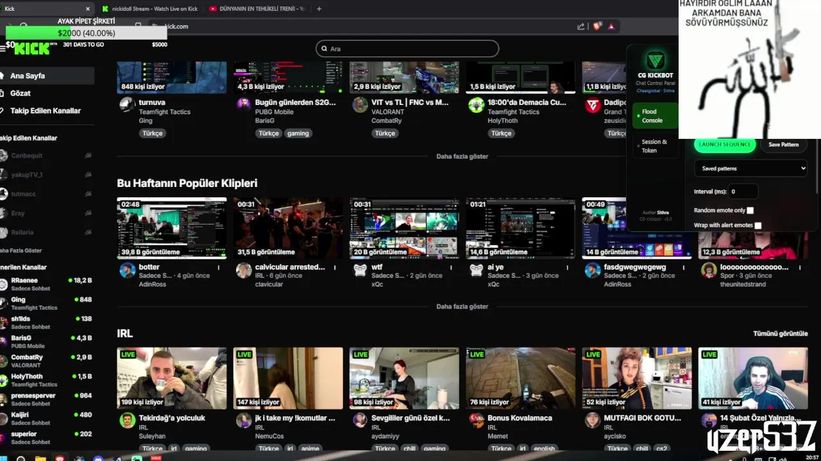Viewport: 821px width, 461px height.
Task: Click the Save Pattern button
Action: 783,145
